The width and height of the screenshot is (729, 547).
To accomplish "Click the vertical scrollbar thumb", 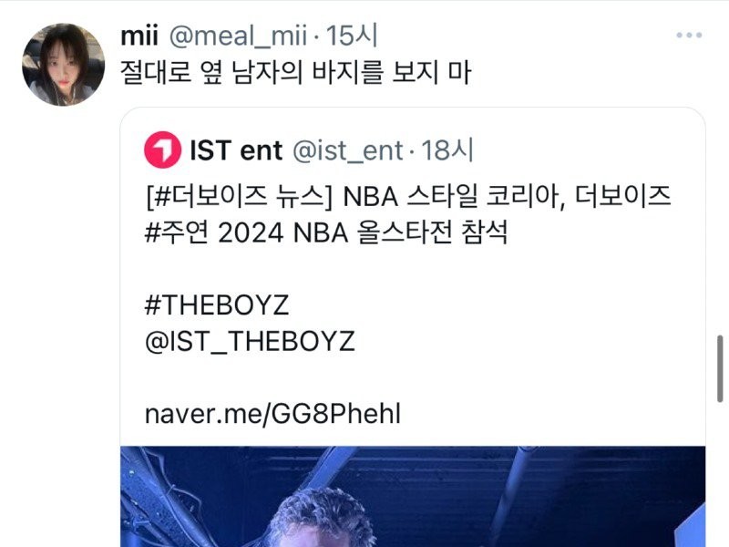I will pos(720,368).
